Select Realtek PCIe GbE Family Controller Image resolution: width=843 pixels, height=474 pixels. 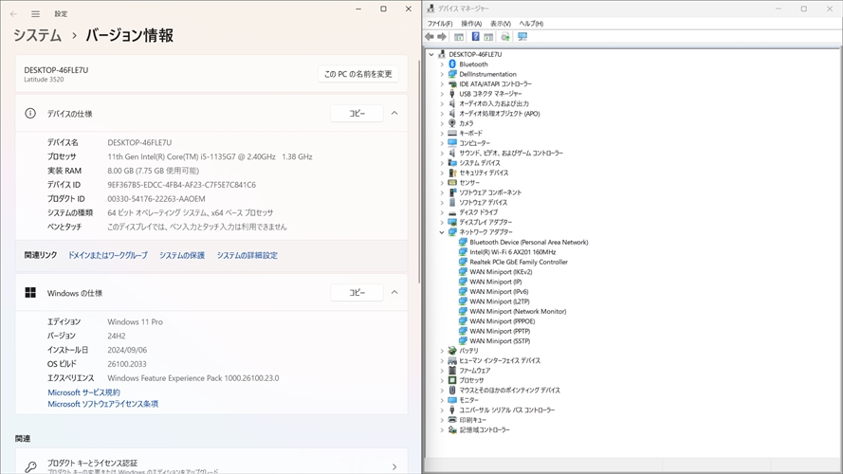518,262
